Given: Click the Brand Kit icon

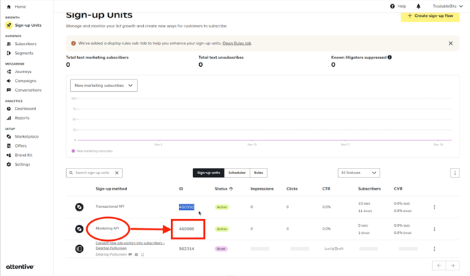Looking at the screenshot, I should (x=8, y=155).
